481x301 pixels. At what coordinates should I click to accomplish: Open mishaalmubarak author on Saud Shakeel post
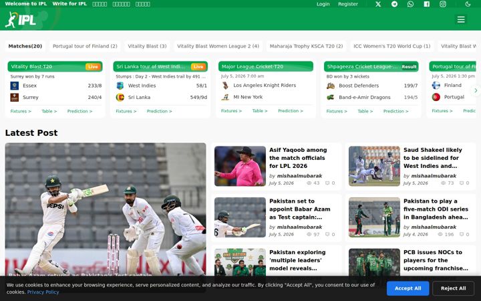(434, 176)
